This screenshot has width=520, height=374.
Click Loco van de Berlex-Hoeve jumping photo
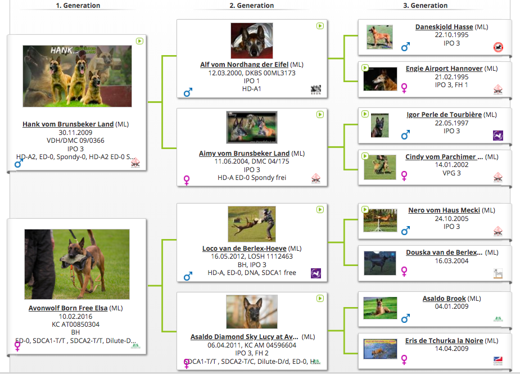[x=252, y=224]
